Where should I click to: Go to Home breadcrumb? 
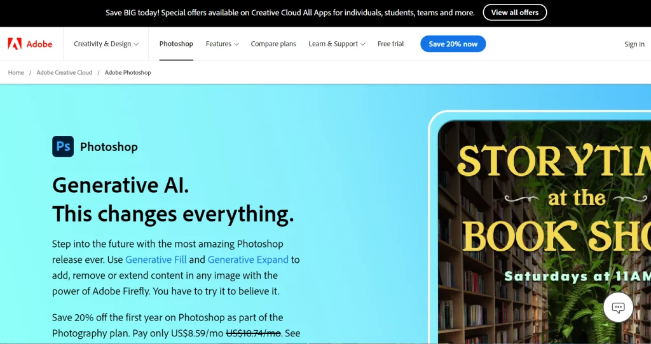pyautogui.click(x=16, y=72)
